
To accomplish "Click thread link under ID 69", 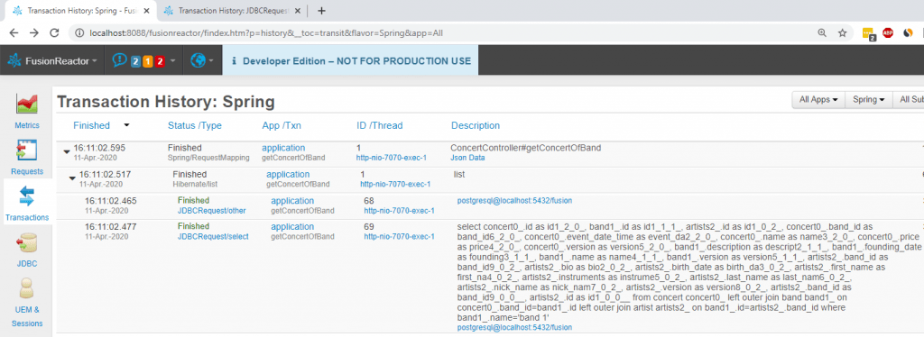I will pos(399,236).
